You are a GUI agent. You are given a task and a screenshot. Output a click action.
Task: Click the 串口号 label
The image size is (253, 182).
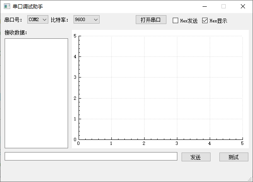click(x=13, y=20)
